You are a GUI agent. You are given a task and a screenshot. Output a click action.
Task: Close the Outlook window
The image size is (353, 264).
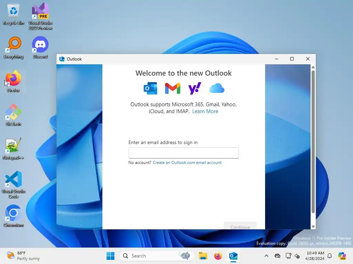(x=308, y=59)
